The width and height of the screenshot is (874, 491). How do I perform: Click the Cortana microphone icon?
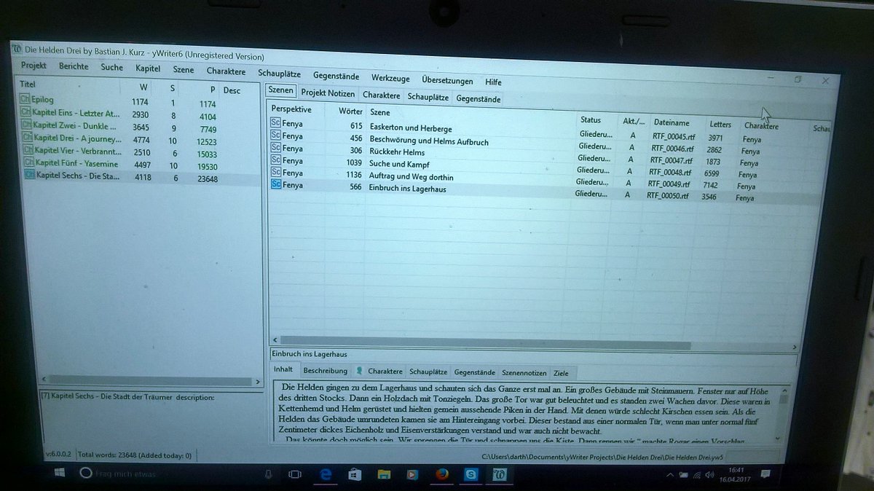(269, 474)
